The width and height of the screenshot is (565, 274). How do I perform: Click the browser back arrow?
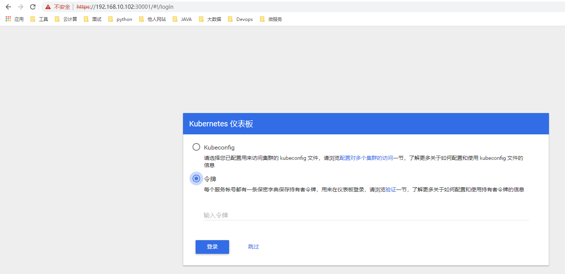(x=8, y=7)
